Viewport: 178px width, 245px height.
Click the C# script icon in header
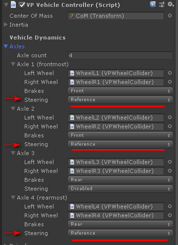tap(13, 5)
